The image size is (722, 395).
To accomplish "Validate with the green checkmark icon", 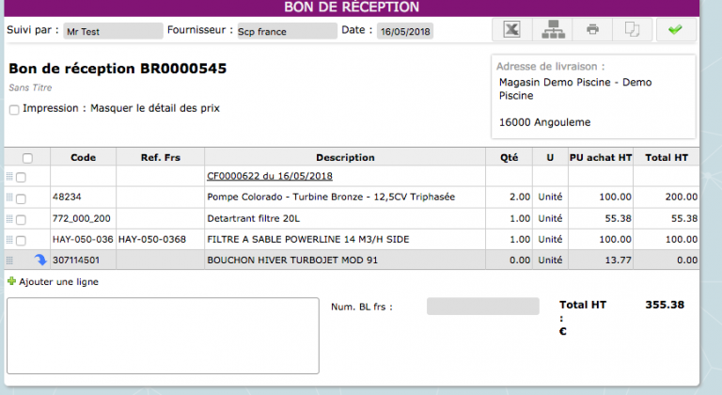I will 674,30.
